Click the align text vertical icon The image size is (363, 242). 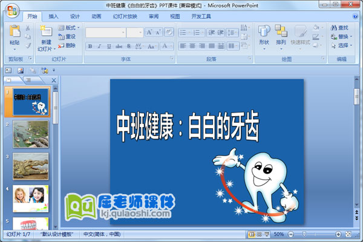click(x=244, y=36)
